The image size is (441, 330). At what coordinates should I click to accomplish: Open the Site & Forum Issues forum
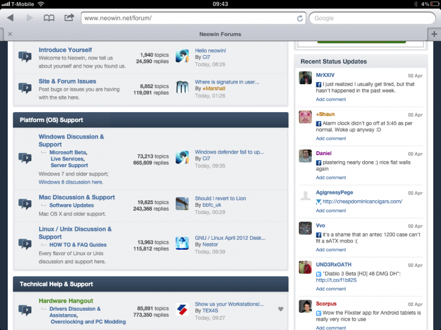(67, 81)
